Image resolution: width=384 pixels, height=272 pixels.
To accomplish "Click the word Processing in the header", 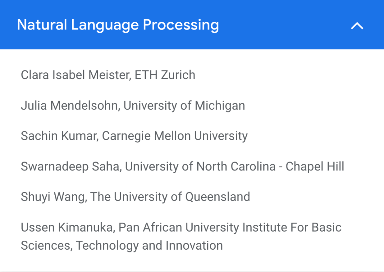I will 181,25.
